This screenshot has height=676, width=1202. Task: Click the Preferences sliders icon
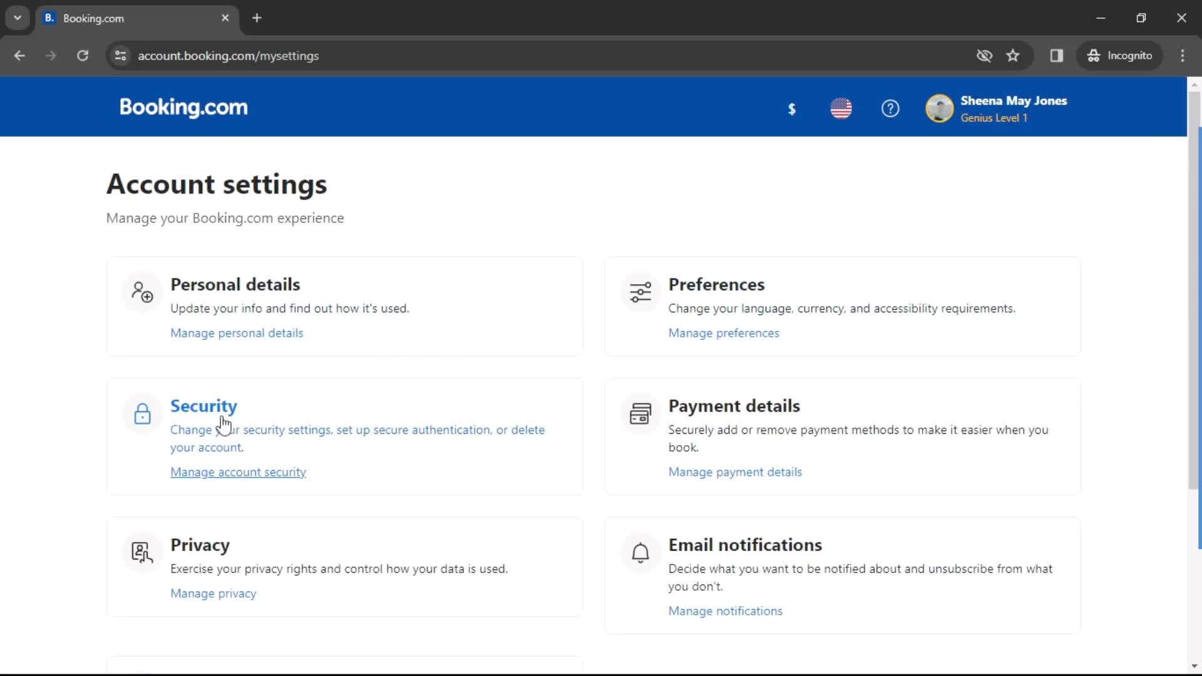(640, 292)
